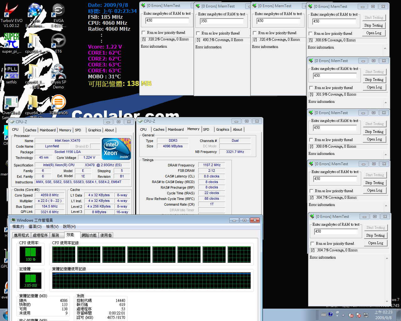Click title icon of CPU-Z Memory-tab window

[x=140, y=121]
